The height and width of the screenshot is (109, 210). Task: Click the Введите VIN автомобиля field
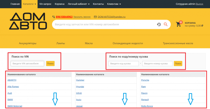coord(27,64)
